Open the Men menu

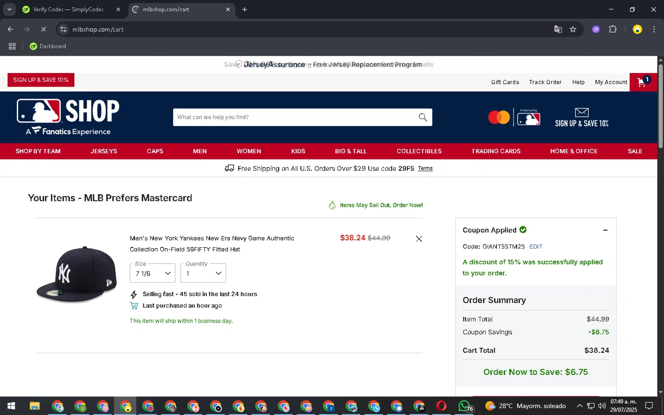pyautogui.click(x=200, y=151)
